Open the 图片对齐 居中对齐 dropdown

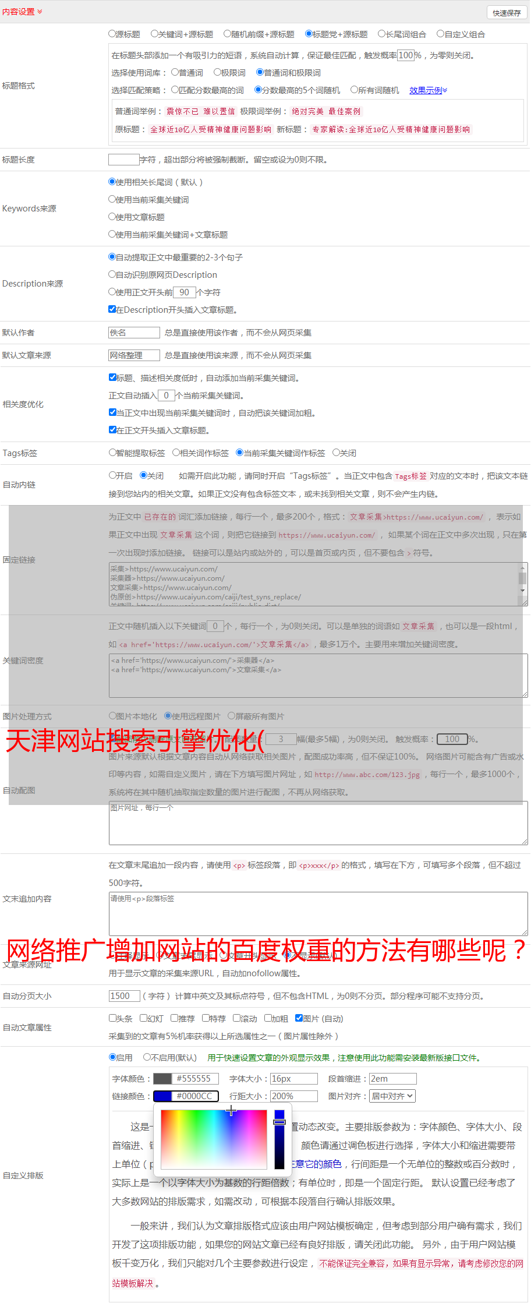tap(392, 1096)
